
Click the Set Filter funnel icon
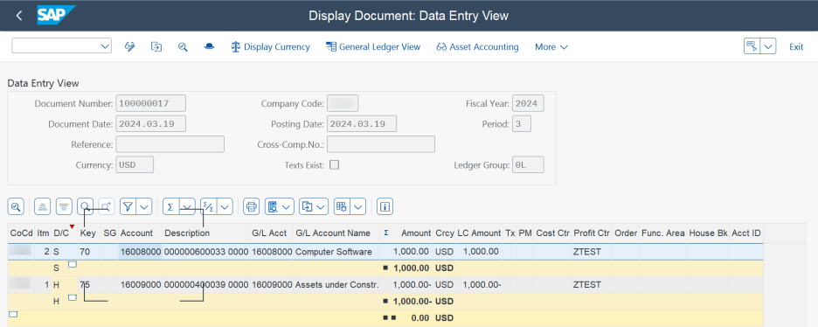128,206
